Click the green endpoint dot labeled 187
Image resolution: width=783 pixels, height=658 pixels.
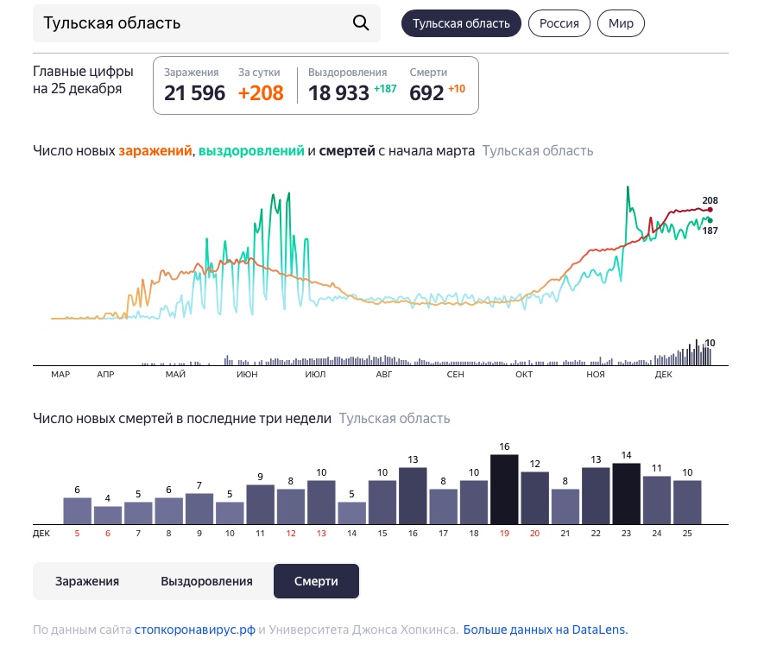pos(710,220)
